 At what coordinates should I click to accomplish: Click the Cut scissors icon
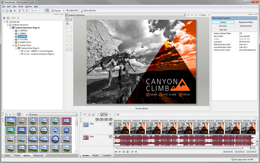pyautogui.click(x=19, y=11)
